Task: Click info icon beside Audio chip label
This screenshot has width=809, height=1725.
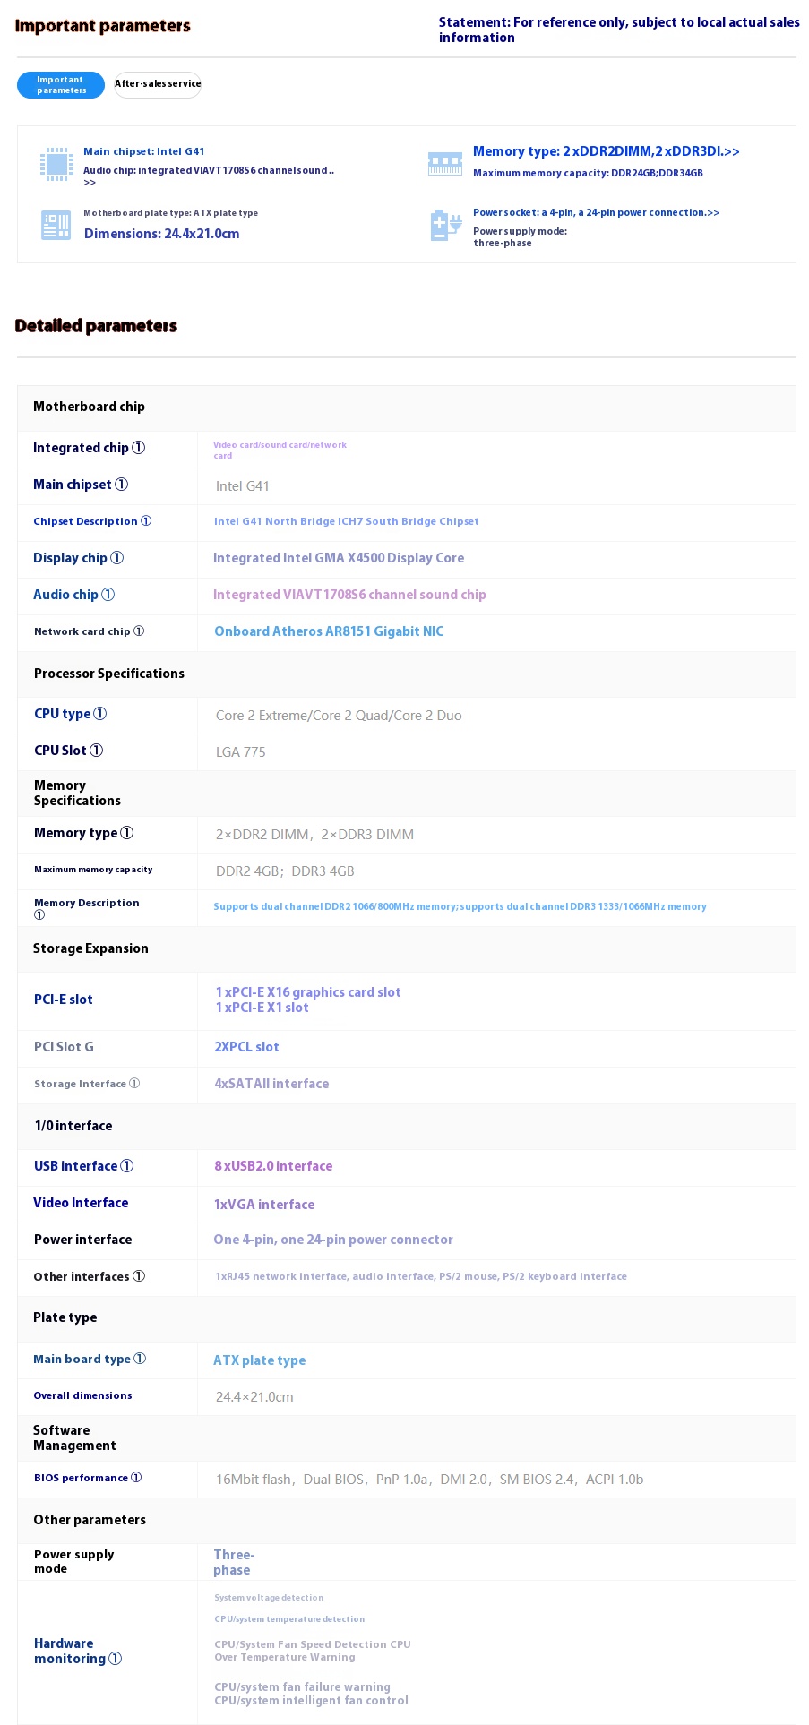Action: 108,595
